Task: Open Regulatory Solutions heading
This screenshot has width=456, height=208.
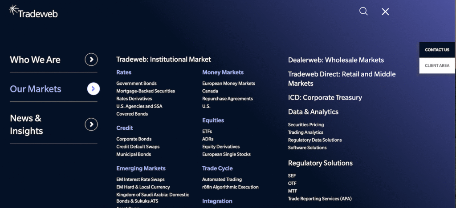Action: 320,163
